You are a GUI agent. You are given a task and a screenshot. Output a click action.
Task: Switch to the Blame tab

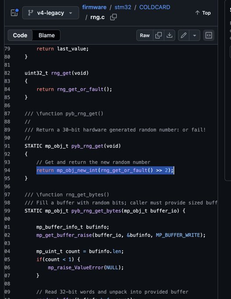pos(47,35)
